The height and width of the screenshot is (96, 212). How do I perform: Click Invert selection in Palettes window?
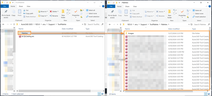199,17
